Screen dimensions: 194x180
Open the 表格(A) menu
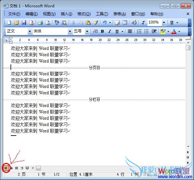[120, 14]
